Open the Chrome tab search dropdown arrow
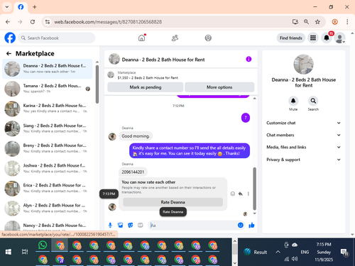The width and height of the screenshot is (355, 266). pyautogui.click(x=7, y=7)
